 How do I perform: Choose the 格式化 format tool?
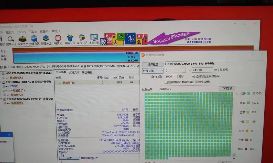coord(58,40)
